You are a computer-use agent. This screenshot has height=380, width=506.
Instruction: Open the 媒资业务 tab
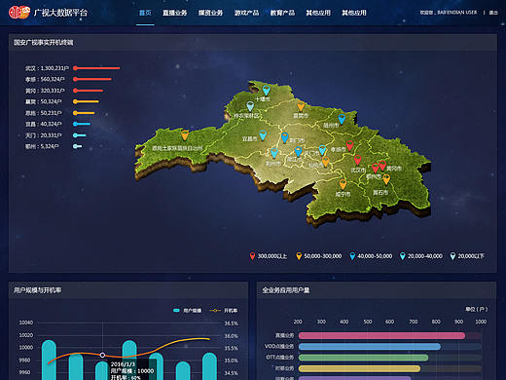pyautogui.click(x=210, y=13)
